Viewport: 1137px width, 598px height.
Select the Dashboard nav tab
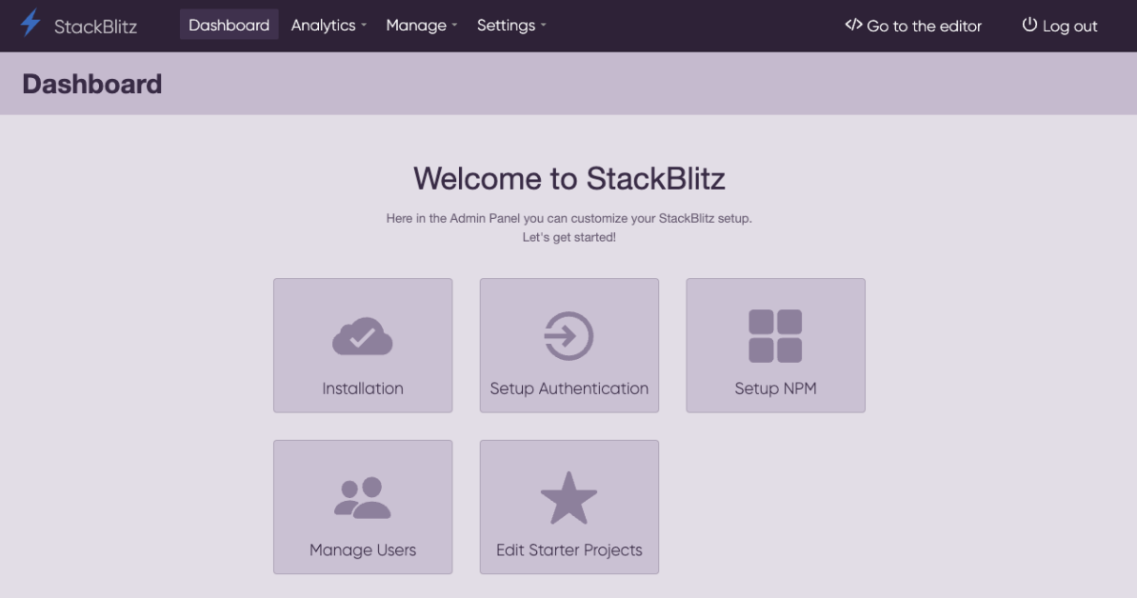pyautogui.click(x=229, y=26)
